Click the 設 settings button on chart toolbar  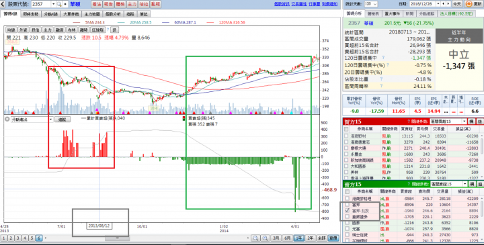[114, 30]
